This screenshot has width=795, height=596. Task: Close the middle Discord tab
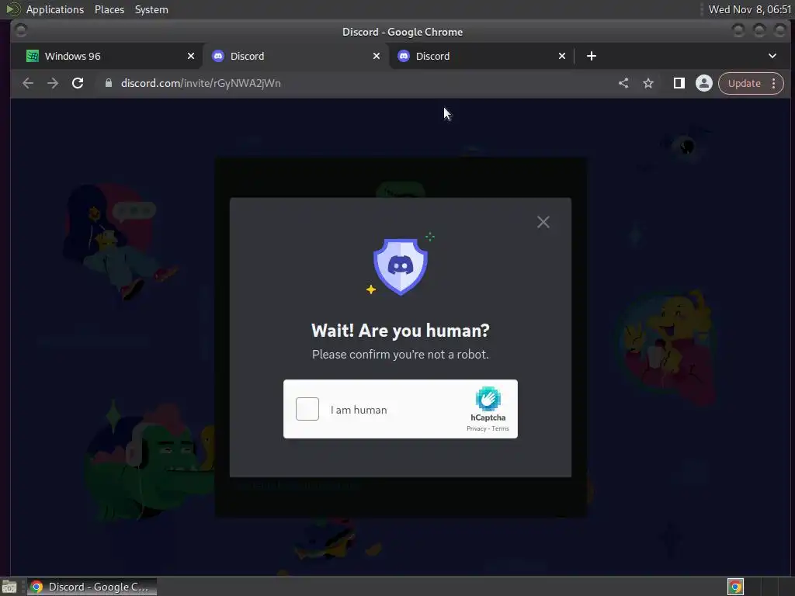point(377,56)
